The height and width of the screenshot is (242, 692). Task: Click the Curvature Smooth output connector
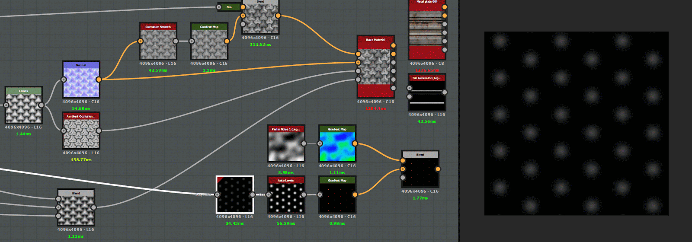176,41
